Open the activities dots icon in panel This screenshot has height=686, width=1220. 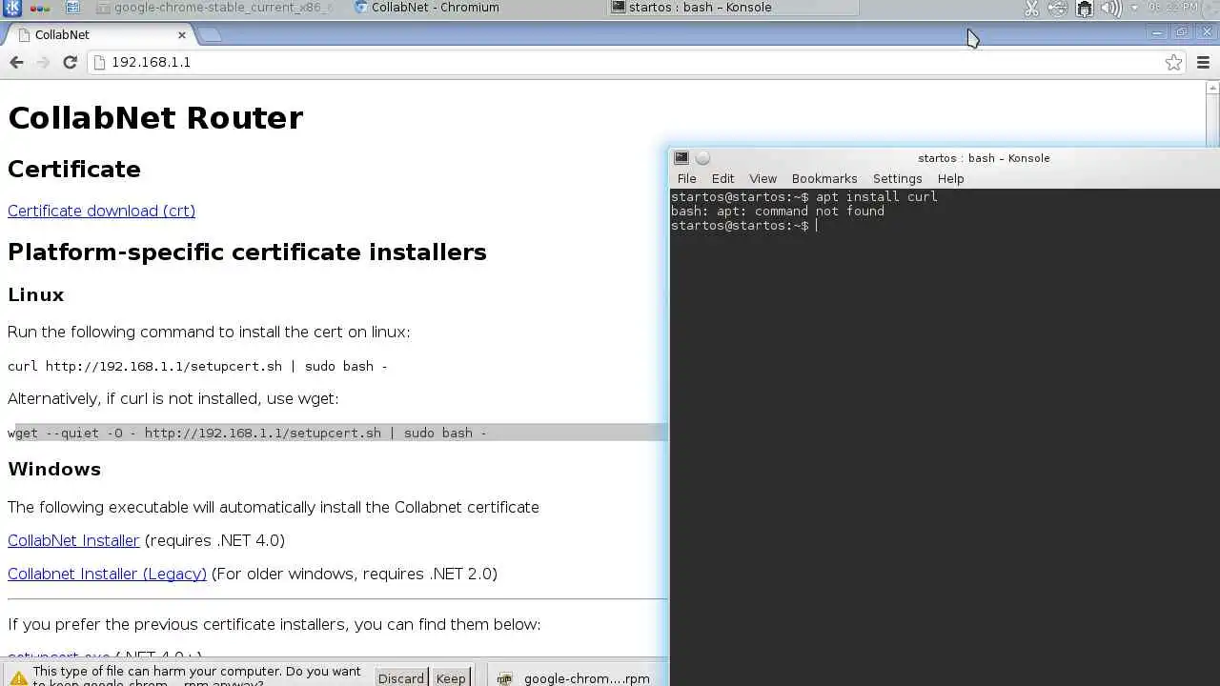point(40,8)
